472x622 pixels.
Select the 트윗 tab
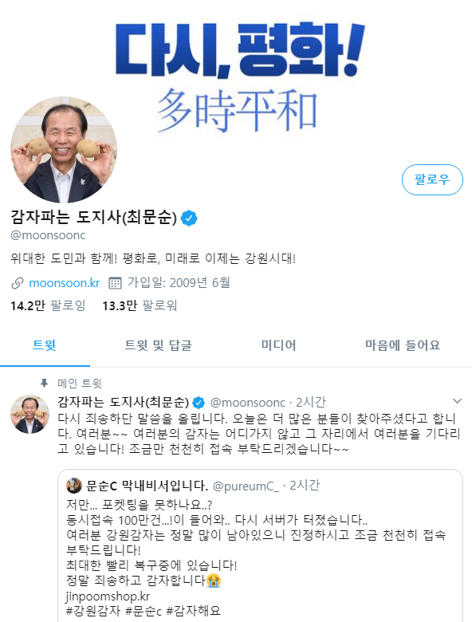(x=44, y=345)
